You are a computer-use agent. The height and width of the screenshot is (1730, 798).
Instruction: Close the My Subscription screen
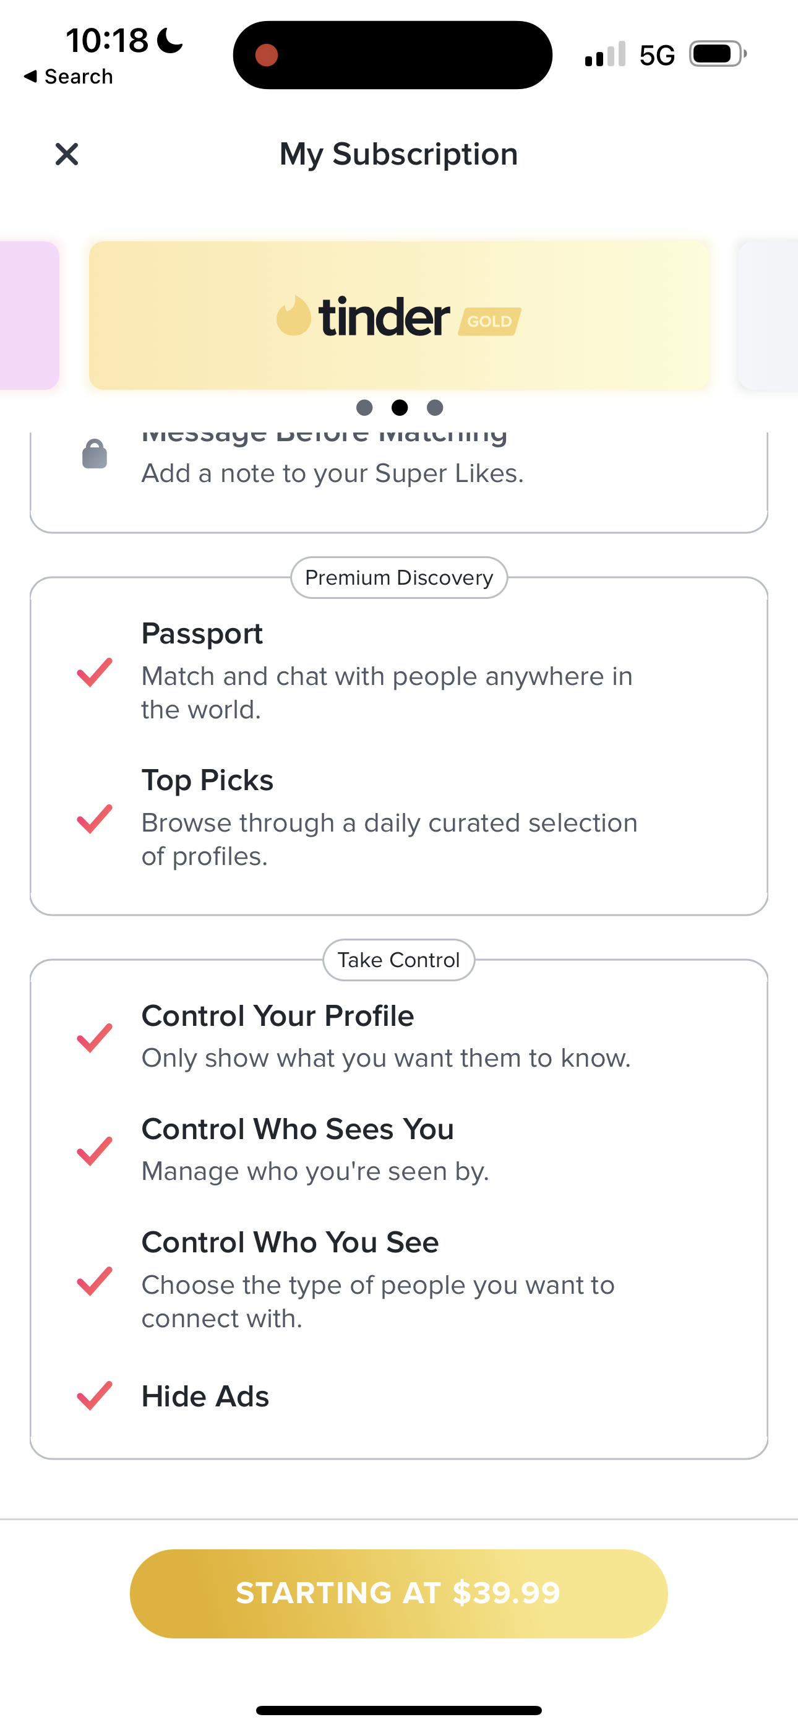[x=67, y=155]
